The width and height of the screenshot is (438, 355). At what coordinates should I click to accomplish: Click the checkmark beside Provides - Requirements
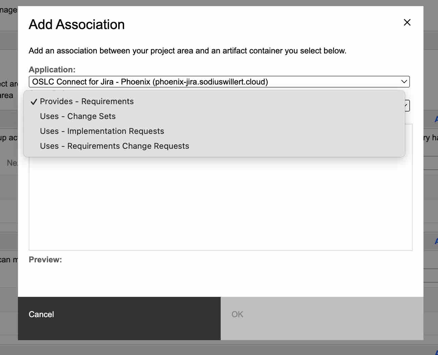coord(33,102)
